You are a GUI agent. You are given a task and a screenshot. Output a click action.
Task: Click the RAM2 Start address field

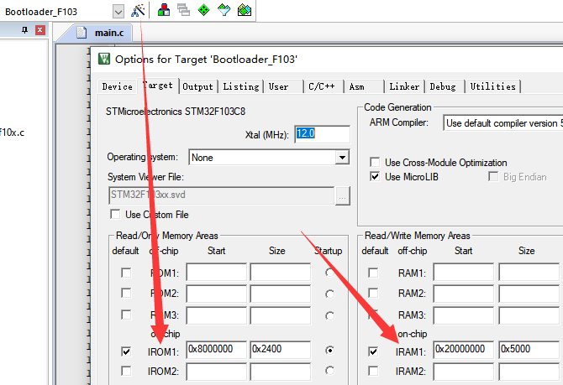(x=464, y=294)
